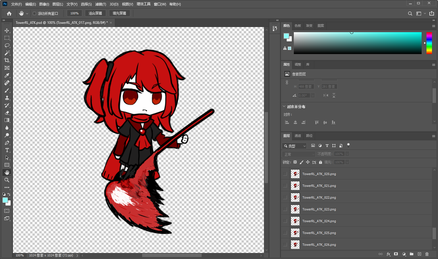Select the History Brush tool
Image resolution: width=438 pixels, height=259 pixels.
pos(7,105)
